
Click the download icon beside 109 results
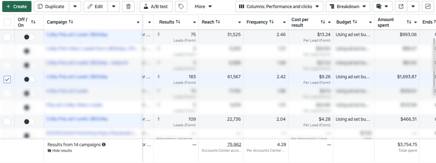tap(159, 119)
